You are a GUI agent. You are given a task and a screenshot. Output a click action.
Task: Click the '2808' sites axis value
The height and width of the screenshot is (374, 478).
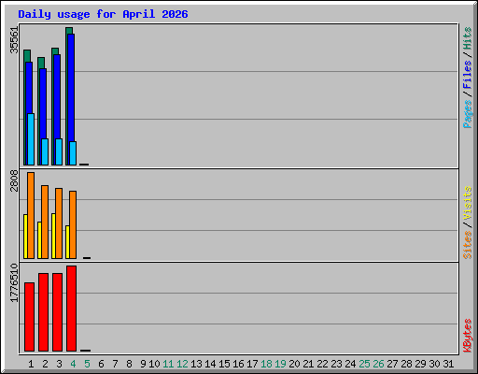(14, 180)
